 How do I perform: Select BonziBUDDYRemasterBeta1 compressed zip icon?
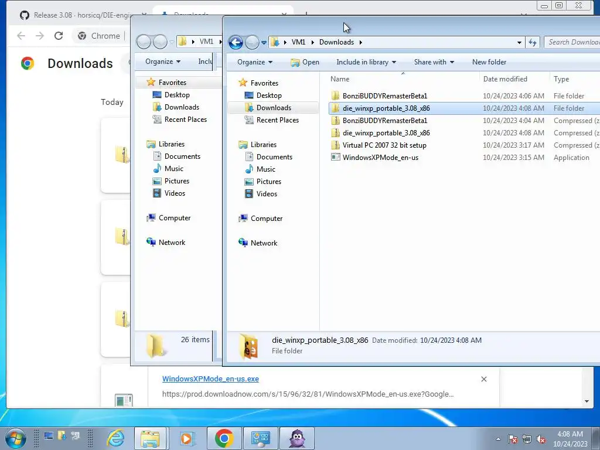(335, 121)
